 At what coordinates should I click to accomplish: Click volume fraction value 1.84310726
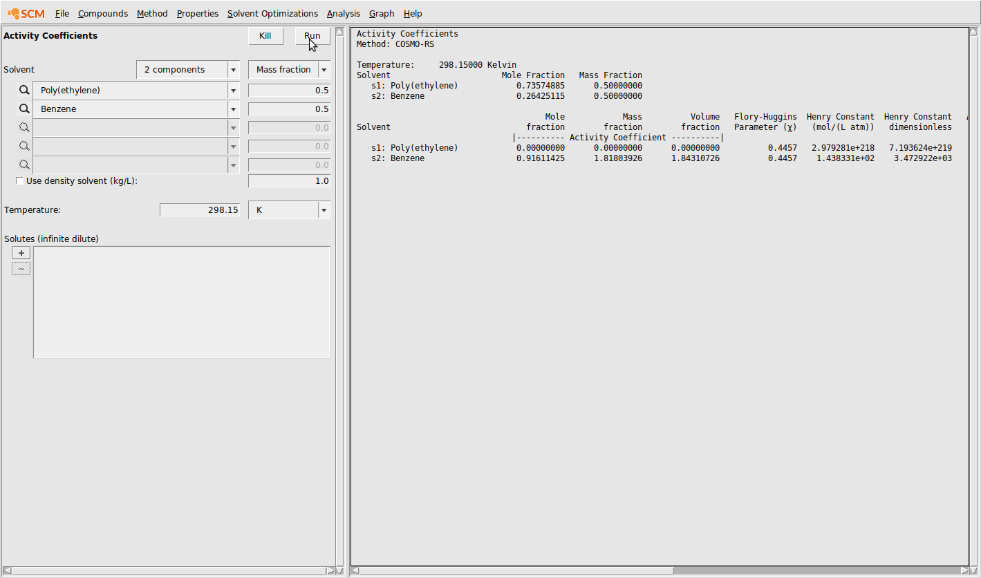(x=695, y=158)
